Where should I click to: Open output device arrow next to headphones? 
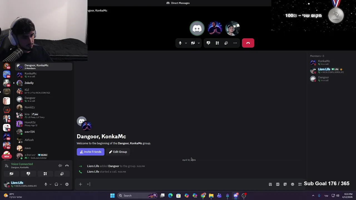click(x=61, y=184)
